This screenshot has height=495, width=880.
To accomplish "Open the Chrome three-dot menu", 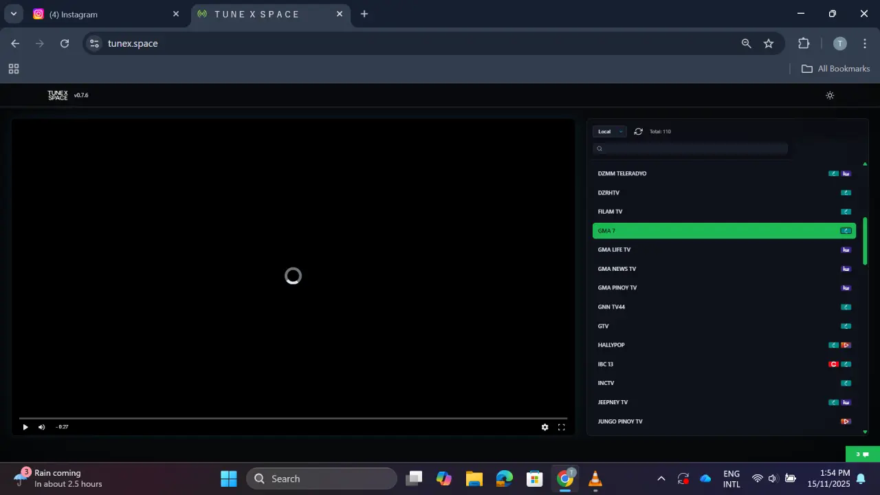I will pos(865,43).
